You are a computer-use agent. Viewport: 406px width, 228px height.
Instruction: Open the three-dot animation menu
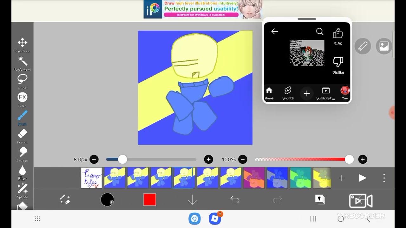click(384, 178)
